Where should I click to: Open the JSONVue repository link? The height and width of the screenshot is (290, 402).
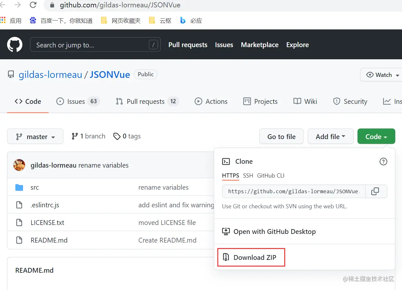110,75
